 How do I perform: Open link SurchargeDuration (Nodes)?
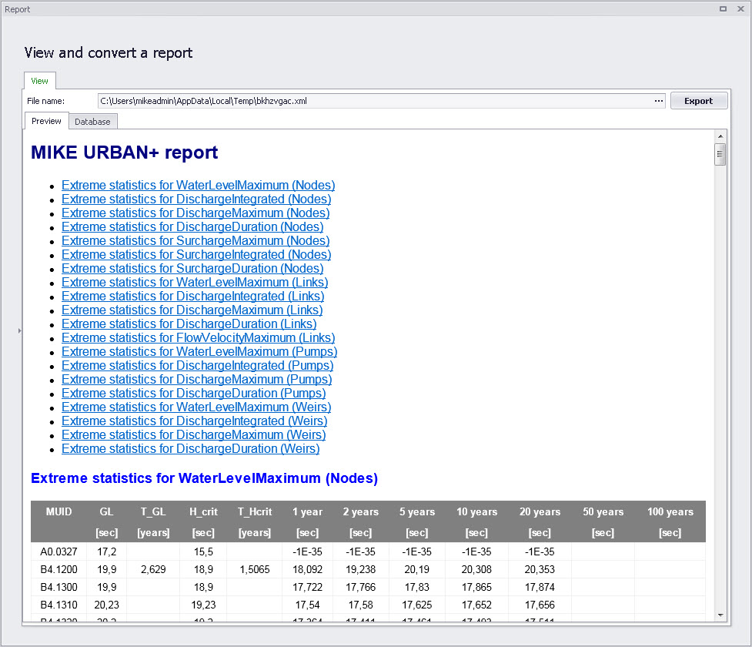192,269
